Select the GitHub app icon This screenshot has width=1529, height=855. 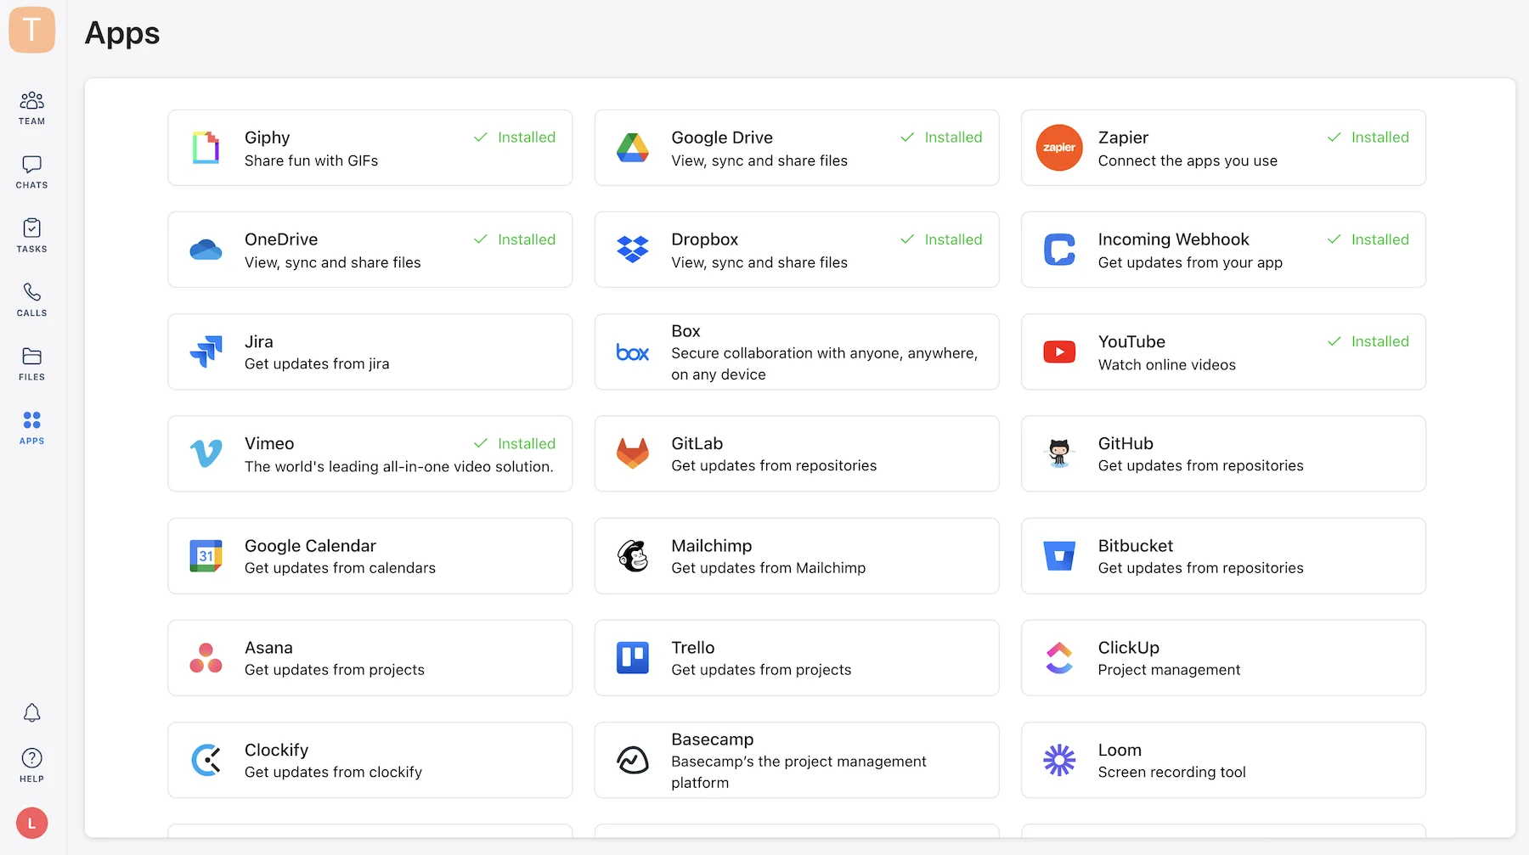[x=1058, y=453]
